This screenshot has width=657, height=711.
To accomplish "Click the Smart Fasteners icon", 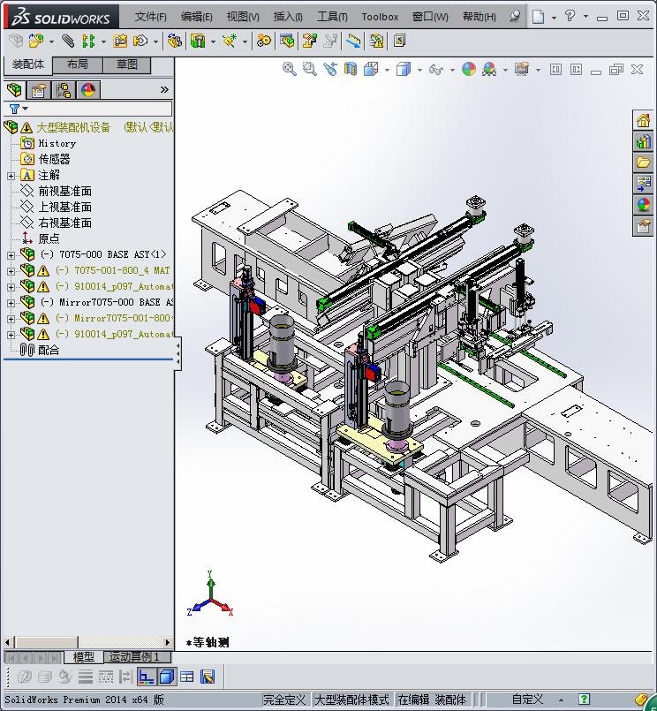I will [120, 42].
